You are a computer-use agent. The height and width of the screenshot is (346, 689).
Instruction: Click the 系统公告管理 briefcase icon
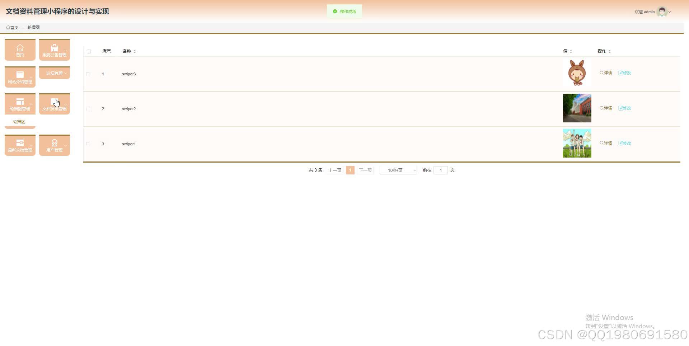[54, 47]
